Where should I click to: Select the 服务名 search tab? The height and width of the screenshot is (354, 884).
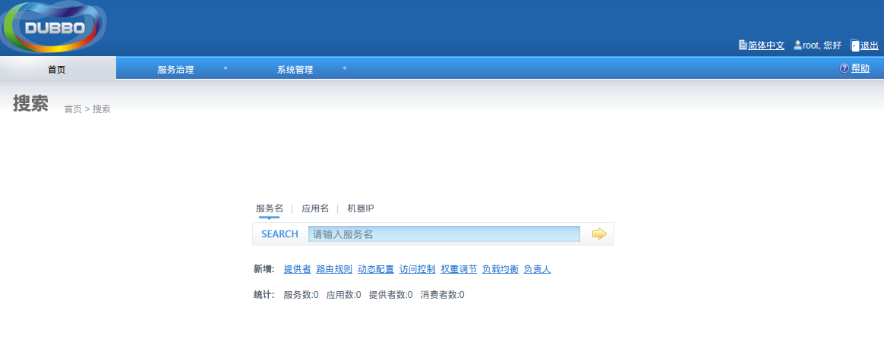click(x=270, y=208)
